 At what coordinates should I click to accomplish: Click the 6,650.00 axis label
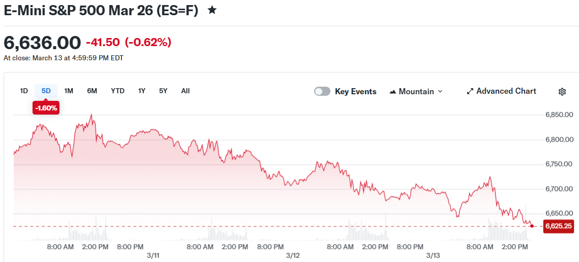point(559,214)
